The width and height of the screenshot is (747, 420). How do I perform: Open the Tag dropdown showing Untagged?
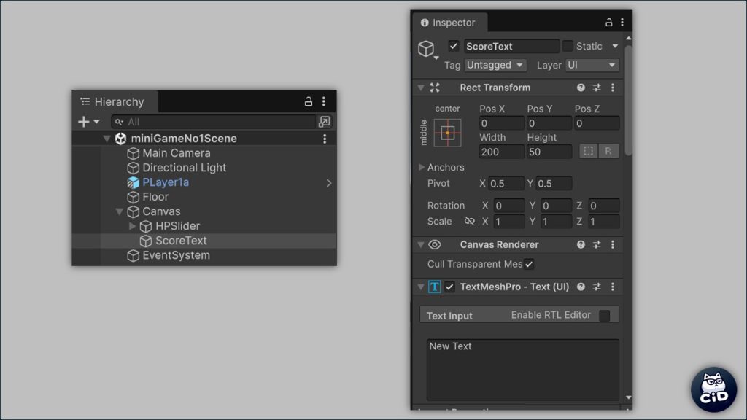495,65
